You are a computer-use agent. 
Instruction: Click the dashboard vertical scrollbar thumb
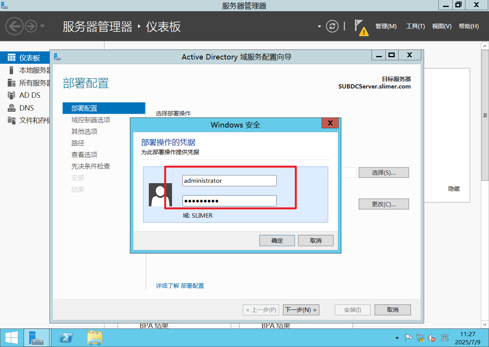click(485, 115)
